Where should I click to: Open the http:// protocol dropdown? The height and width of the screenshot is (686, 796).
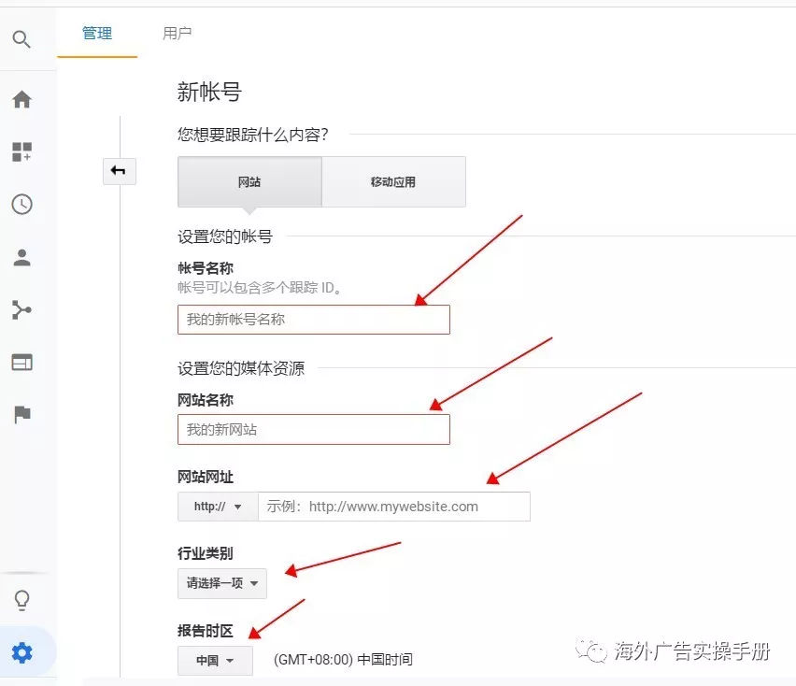218,507
